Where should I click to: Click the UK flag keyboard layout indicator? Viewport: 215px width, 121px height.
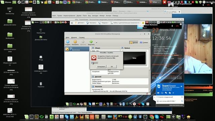(169, 2)
